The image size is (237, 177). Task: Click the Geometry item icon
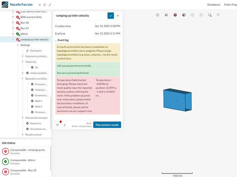tap(27, 51)
